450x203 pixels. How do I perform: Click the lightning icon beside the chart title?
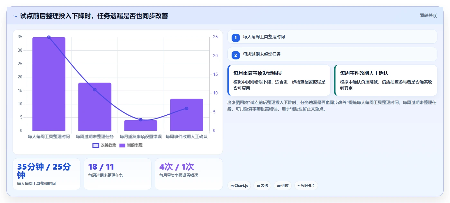15,16
